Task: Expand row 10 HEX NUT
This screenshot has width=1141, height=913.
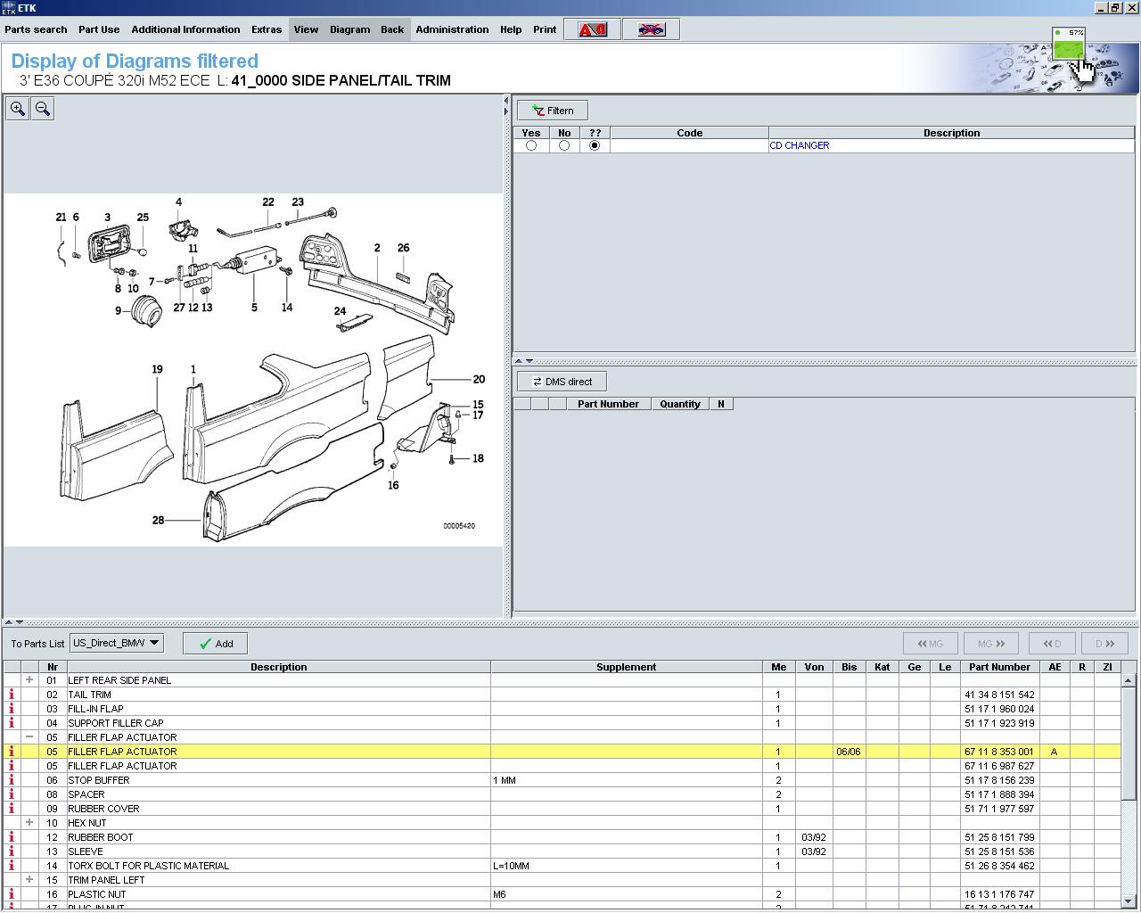Action: (29, 823)
